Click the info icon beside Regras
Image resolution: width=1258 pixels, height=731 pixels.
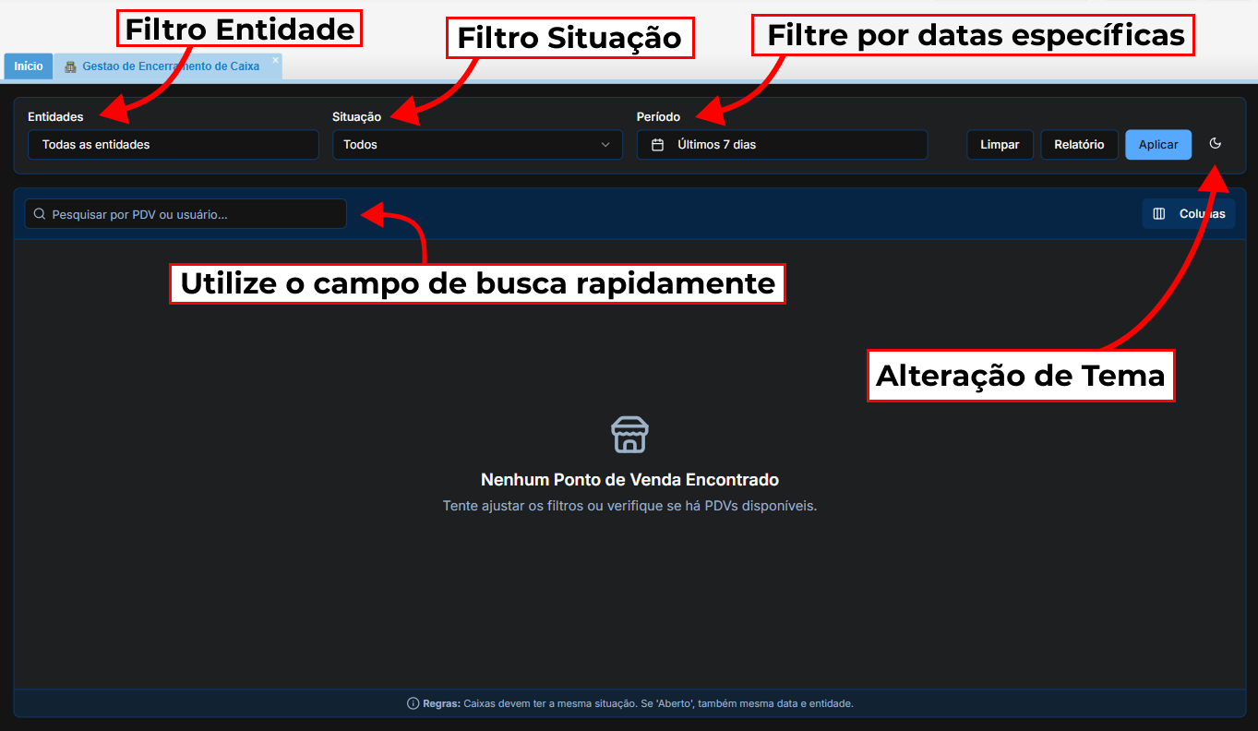click(x=413, y=703)
